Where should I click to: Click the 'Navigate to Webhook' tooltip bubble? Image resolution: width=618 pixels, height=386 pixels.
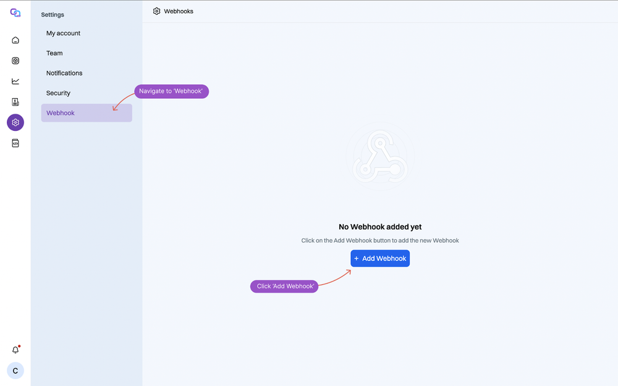172,91
